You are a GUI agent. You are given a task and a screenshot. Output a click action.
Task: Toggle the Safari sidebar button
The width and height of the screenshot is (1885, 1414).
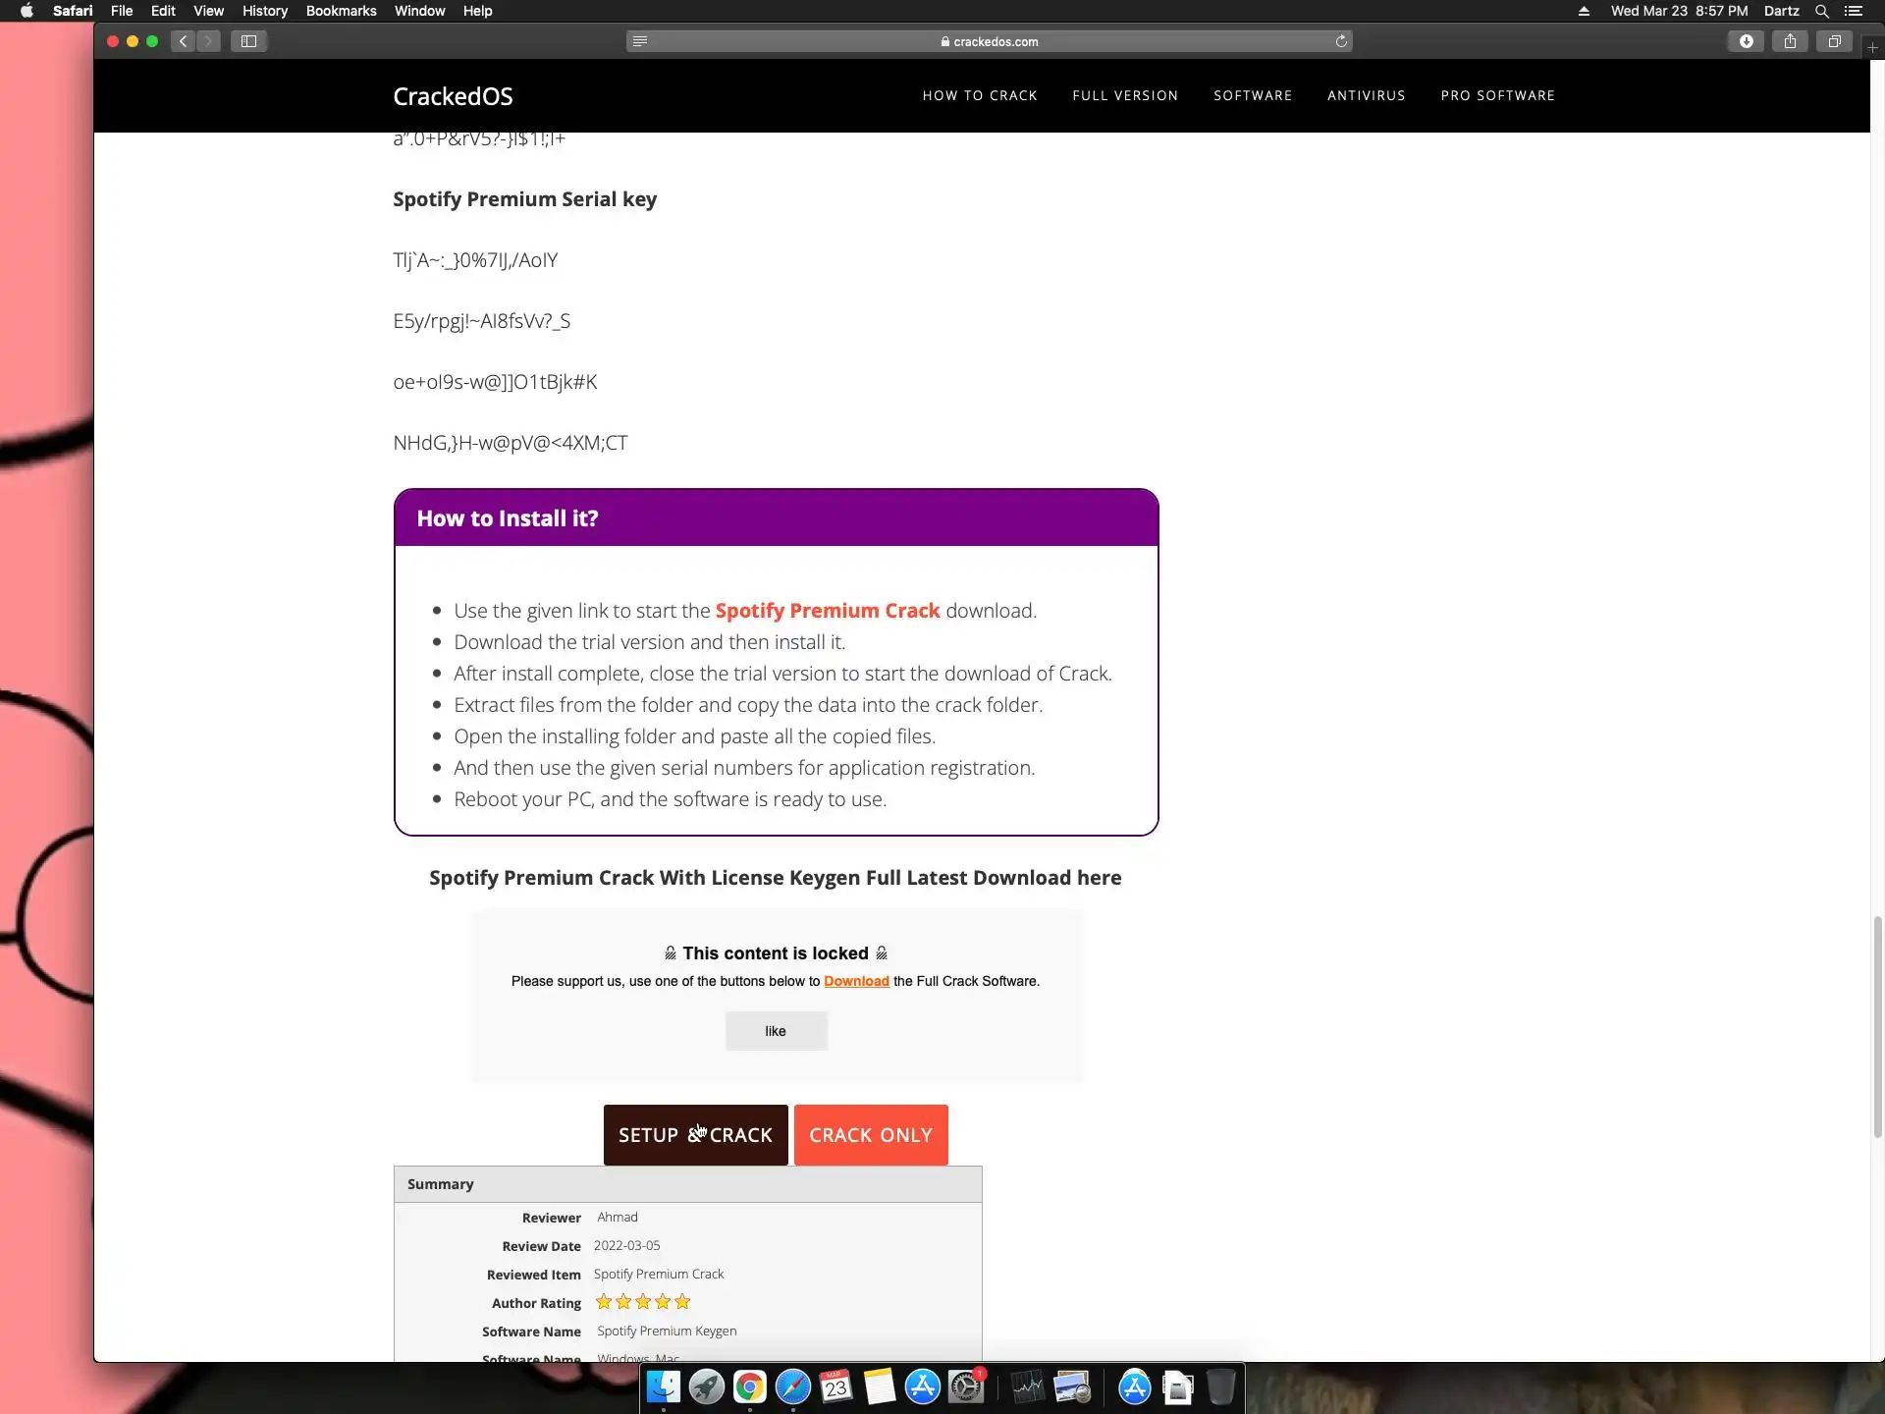click(249, 41)
